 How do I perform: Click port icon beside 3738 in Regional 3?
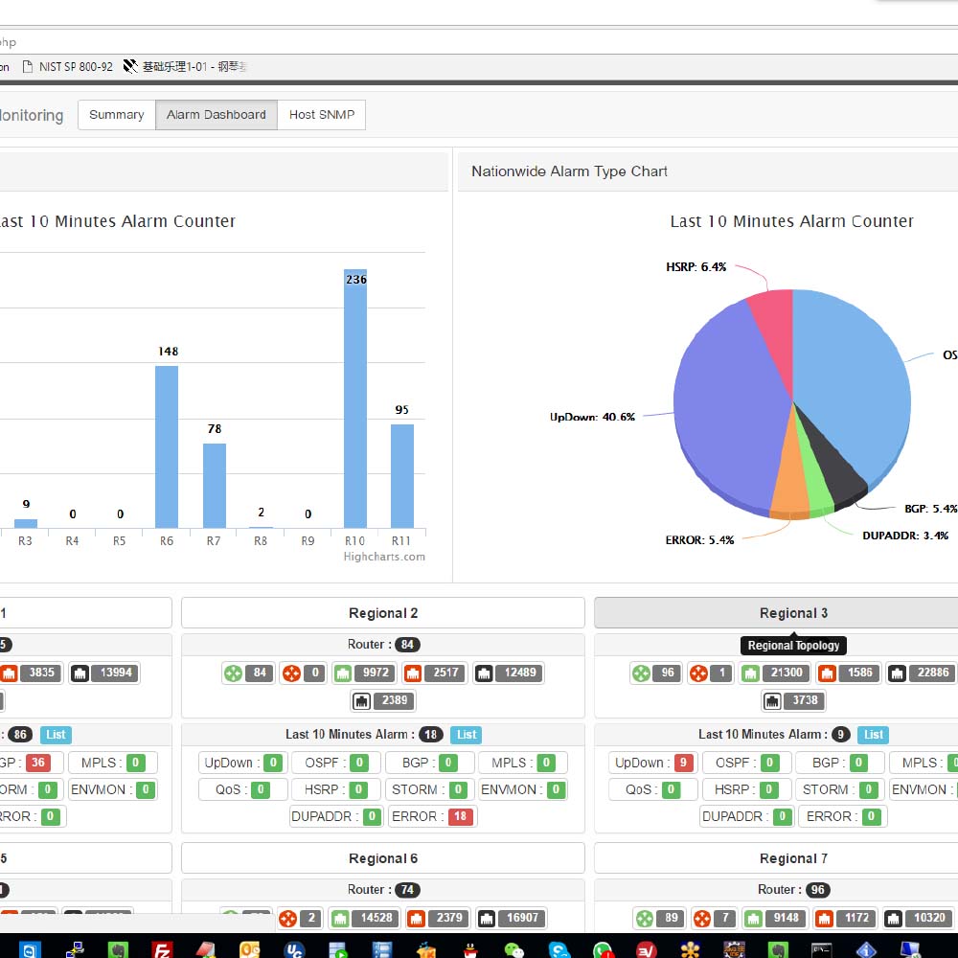click(x=774, y=701)
